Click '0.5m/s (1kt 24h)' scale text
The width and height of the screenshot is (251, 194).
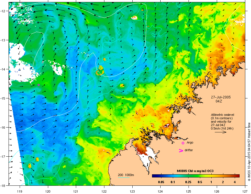coord(222,128)
